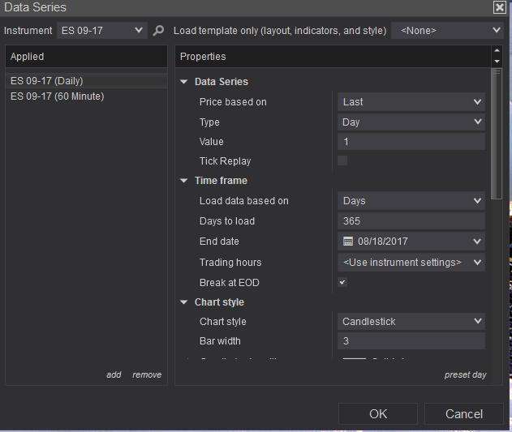Collapse the Data Series section
The height and width of the screenshot is (432, 512).
[184, 82]
